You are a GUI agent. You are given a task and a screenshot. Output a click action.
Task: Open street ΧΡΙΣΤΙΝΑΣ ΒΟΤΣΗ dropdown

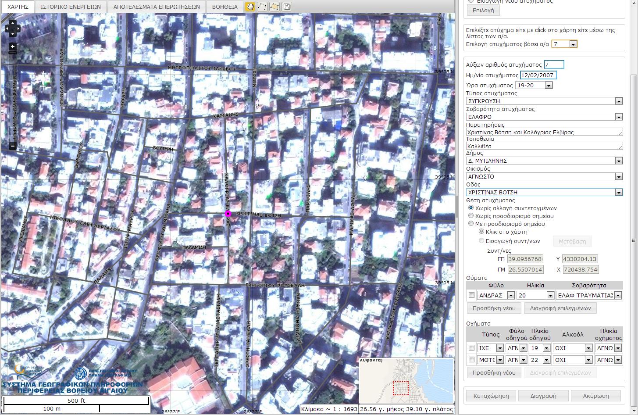click(x=544, y=192)
